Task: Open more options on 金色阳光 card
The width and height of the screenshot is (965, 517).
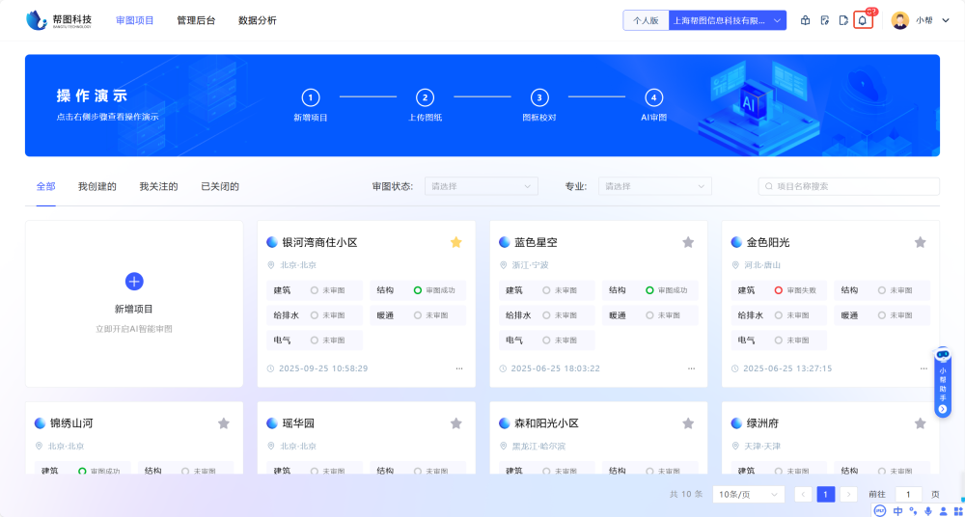Action: (x=924, y=368)
